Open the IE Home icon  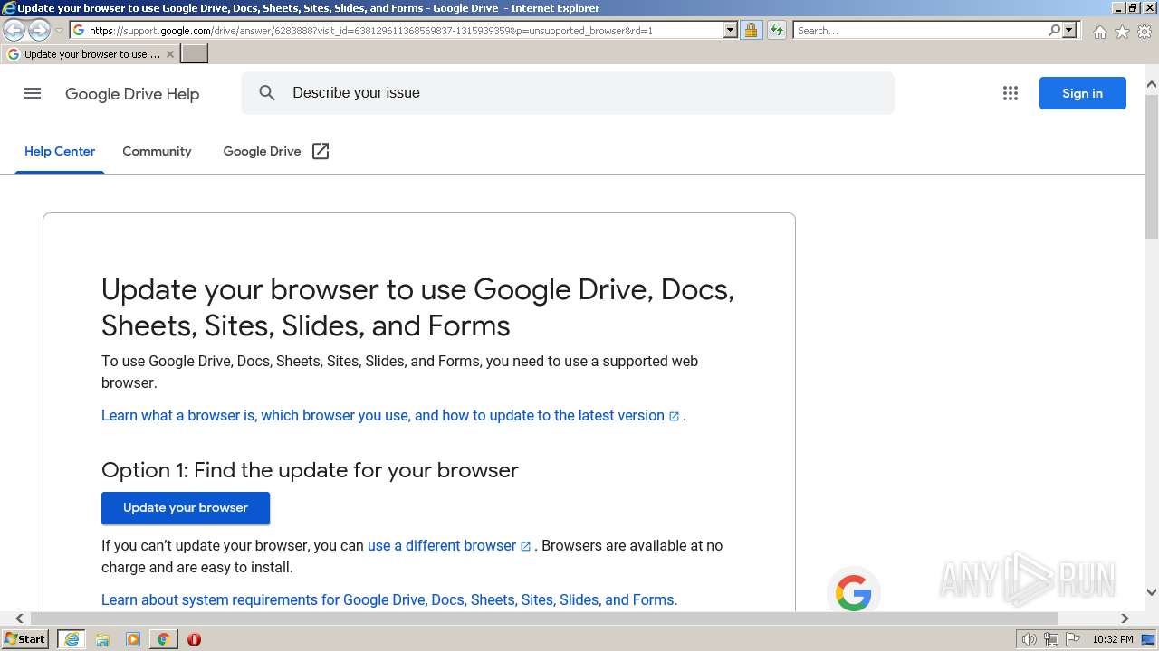1099,32
